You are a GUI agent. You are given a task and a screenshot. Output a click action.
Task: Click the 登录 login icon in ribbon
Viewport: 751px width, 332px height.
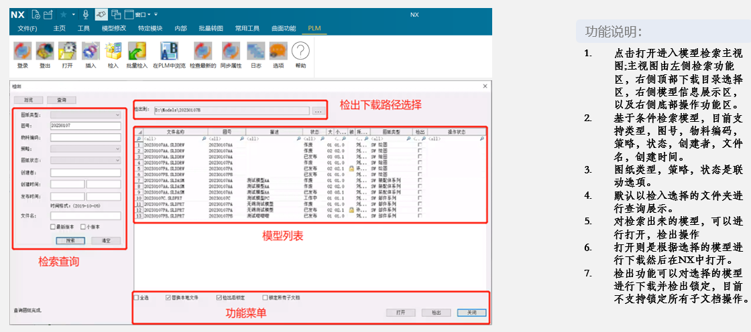(23, 51)
